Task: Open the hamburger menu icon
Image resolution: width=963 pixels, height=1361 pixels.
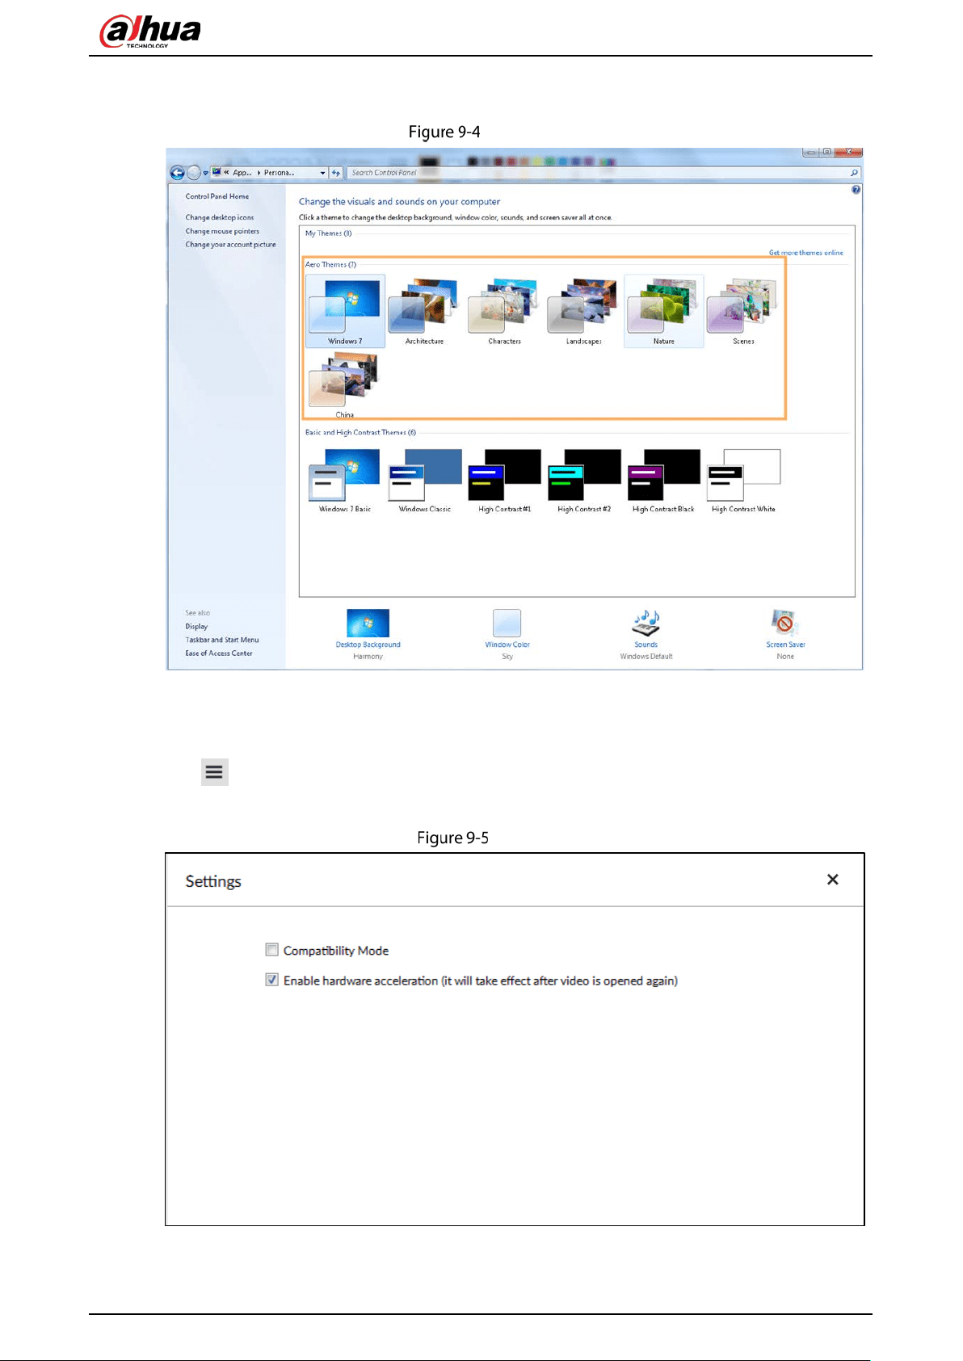Action: click(214, 772)
